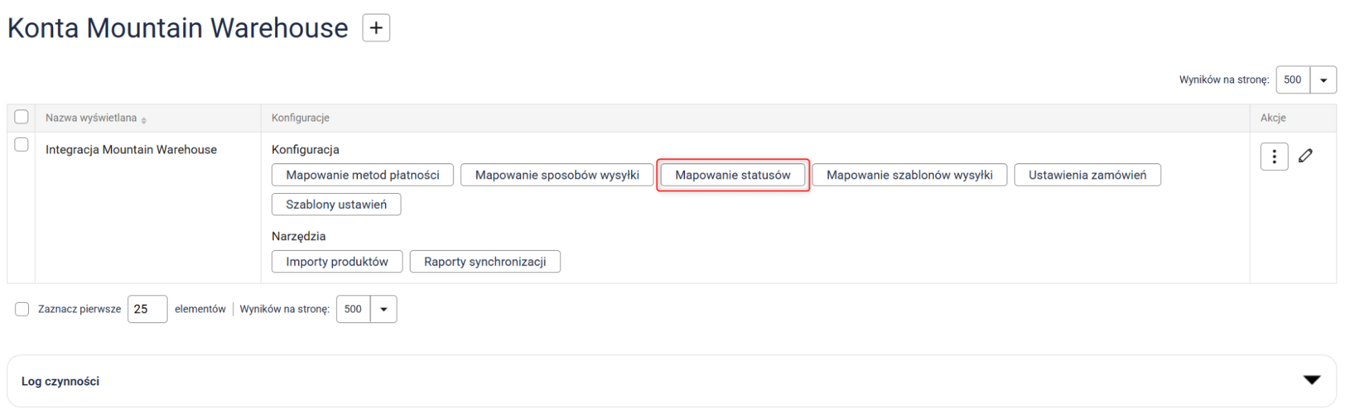Click the pencil edit icon

pos(1305,156)
